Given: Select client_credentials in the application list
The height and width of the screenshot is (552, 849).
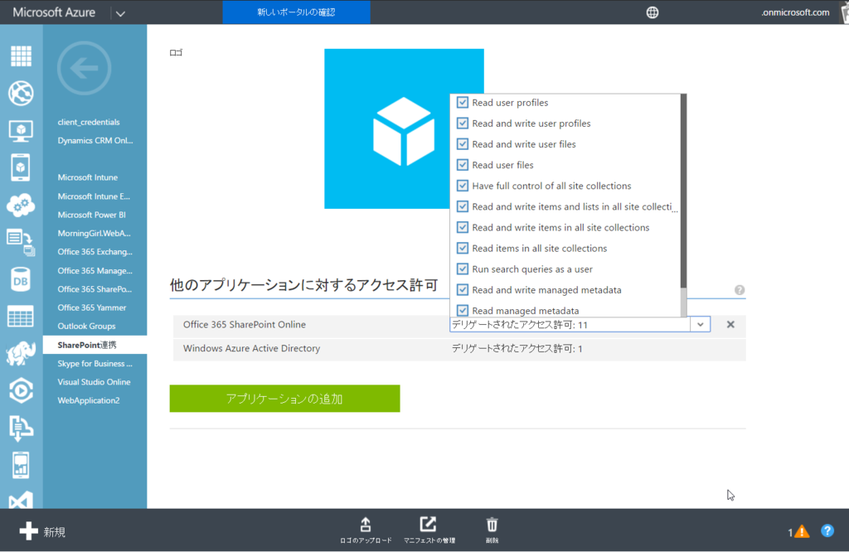Looking at the screenshot, I should point(89,122).
